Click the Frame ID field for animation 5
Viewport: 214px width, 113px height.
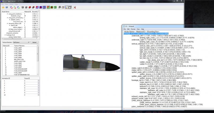tap(31, 90)
